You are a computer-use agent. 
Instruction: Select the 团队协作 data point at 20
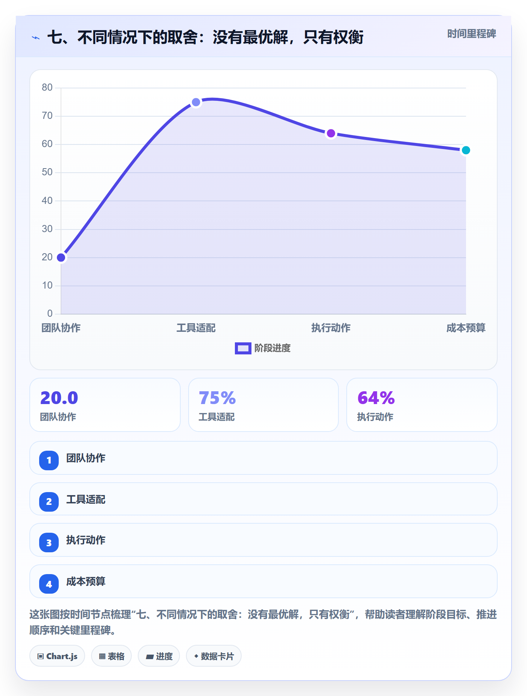[61, 257]
